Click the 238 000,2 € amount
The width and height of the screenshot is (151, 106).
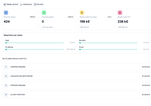tap(123, 27)
